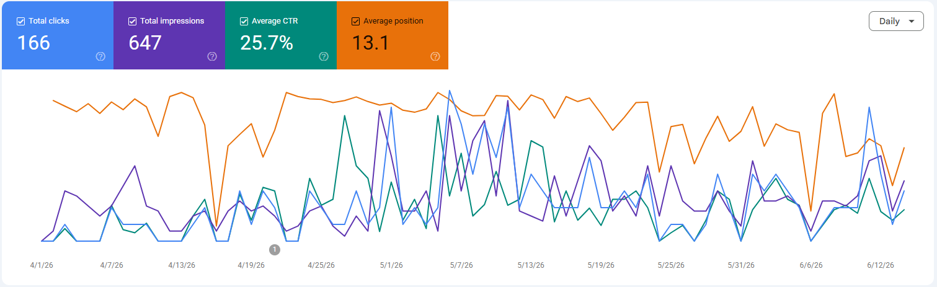Open the help icon on Total impressions card
The height and width of the screenshot is (287, 937).
[212, 56]
